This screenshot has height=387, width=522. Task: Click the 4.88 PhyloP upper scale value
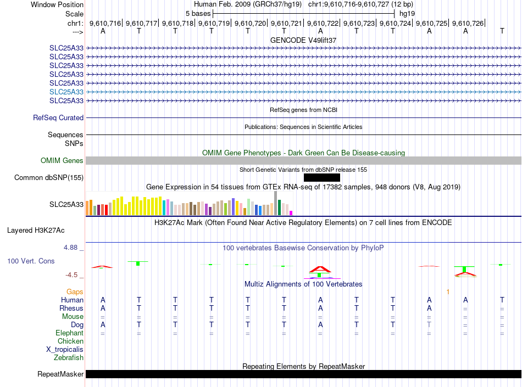(70, 248)
